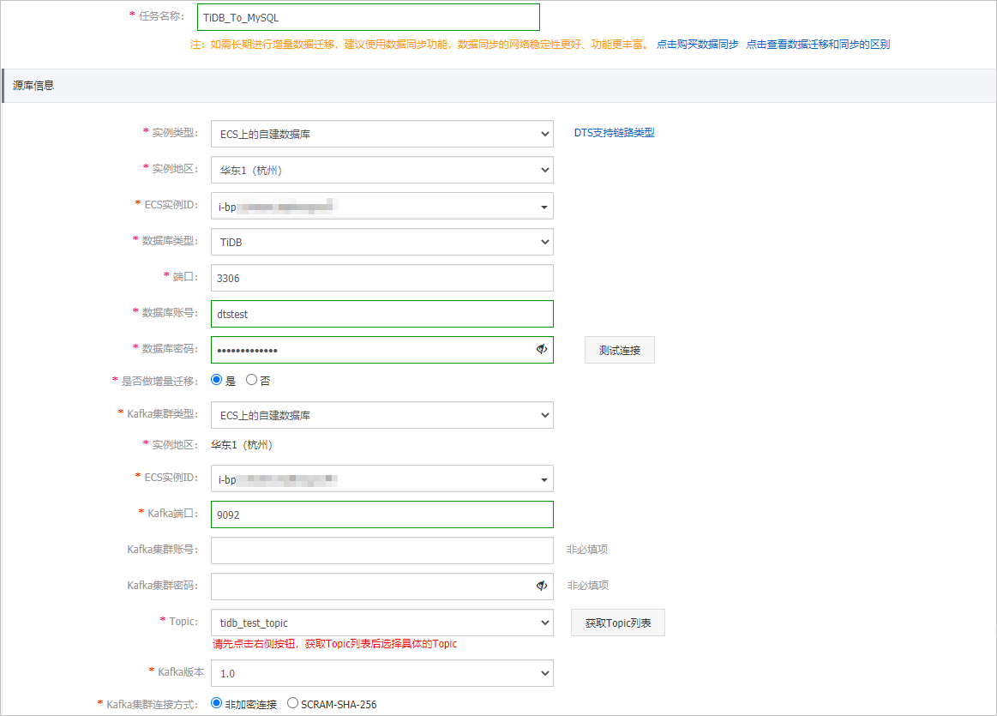Open the 实例类型 dropdown

tap(544, 134)
